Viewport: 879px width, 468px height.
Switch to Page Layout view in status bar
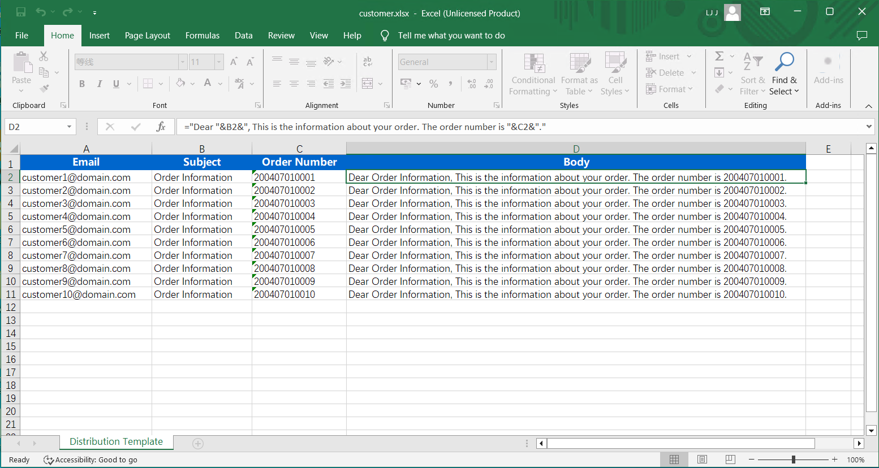coord(703,460)
